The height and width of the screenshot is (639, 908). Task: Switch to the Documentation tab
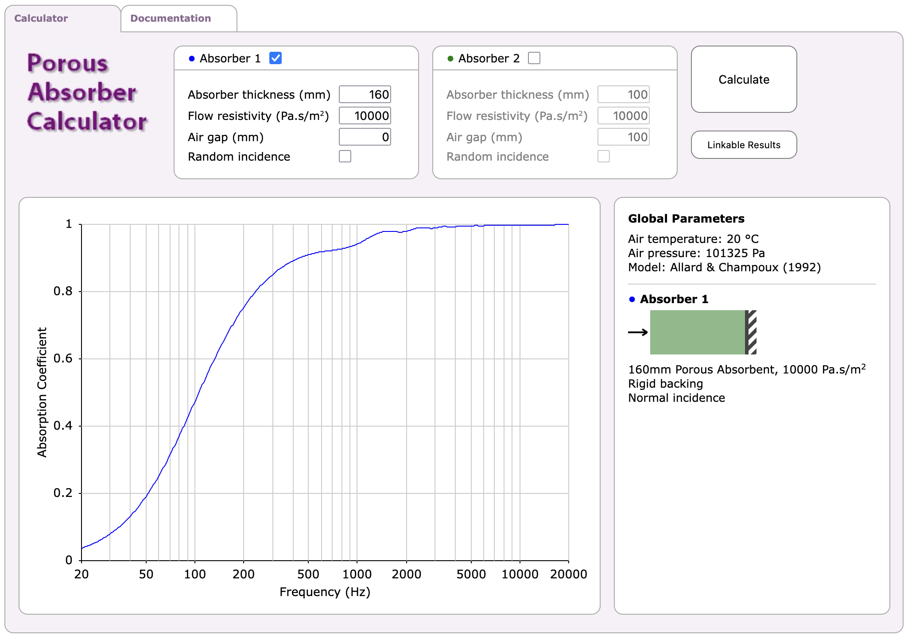click(171, 19)
